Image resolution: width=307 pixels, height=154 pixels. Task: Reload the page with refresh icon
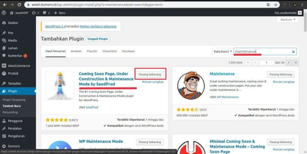click(x=19, y=4)
